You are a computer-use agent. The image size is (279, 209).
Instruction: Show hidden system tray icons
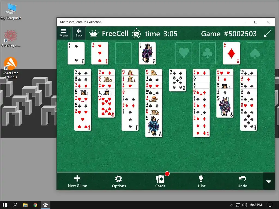[x=231, y=205]
